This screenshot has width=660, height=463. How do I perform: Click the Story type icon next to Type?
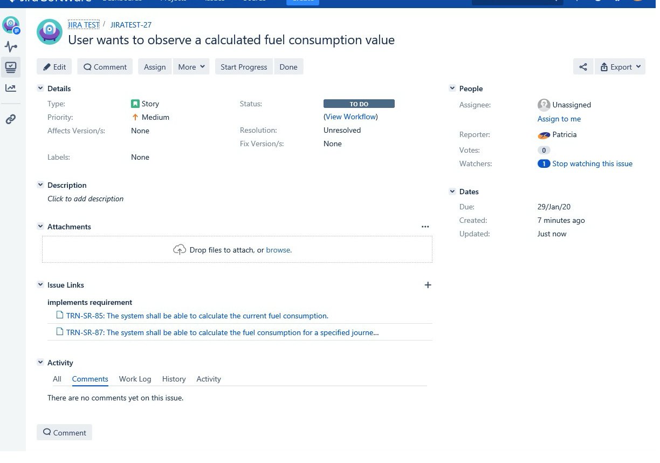click(x=136, y=104)
